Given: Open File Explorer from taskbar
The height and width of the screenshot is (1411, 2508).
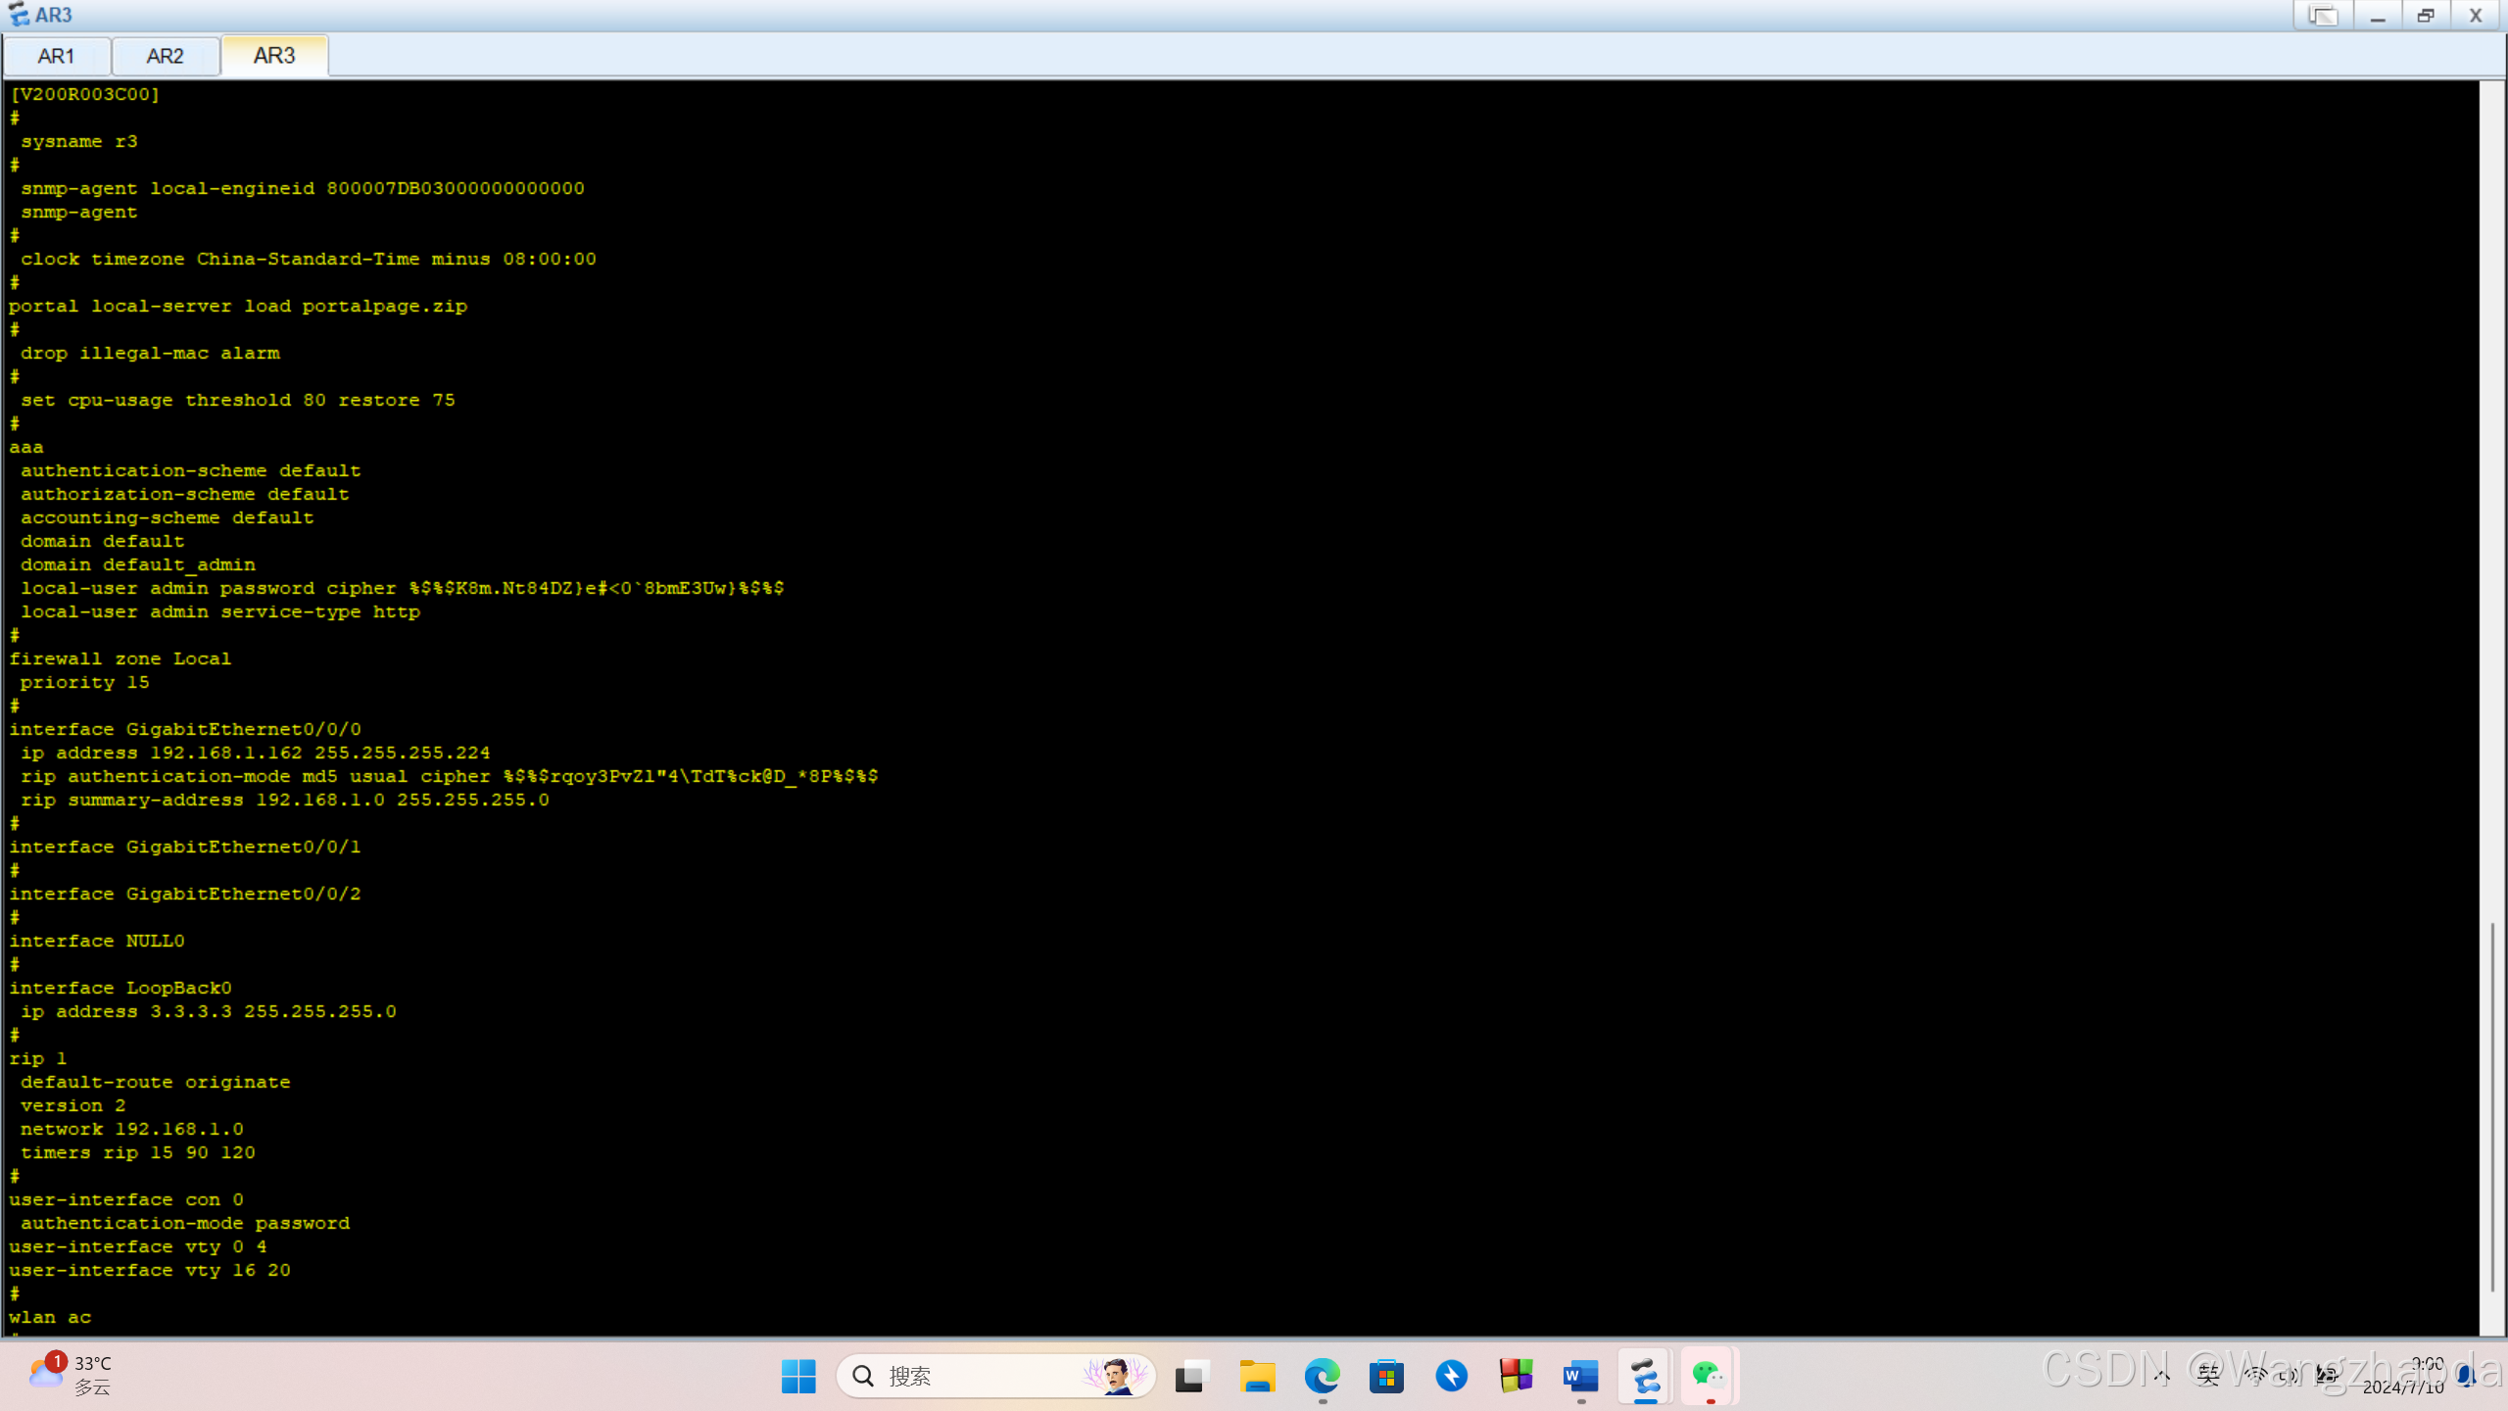Looking at the screenshot, I should coord(1256,1376).
